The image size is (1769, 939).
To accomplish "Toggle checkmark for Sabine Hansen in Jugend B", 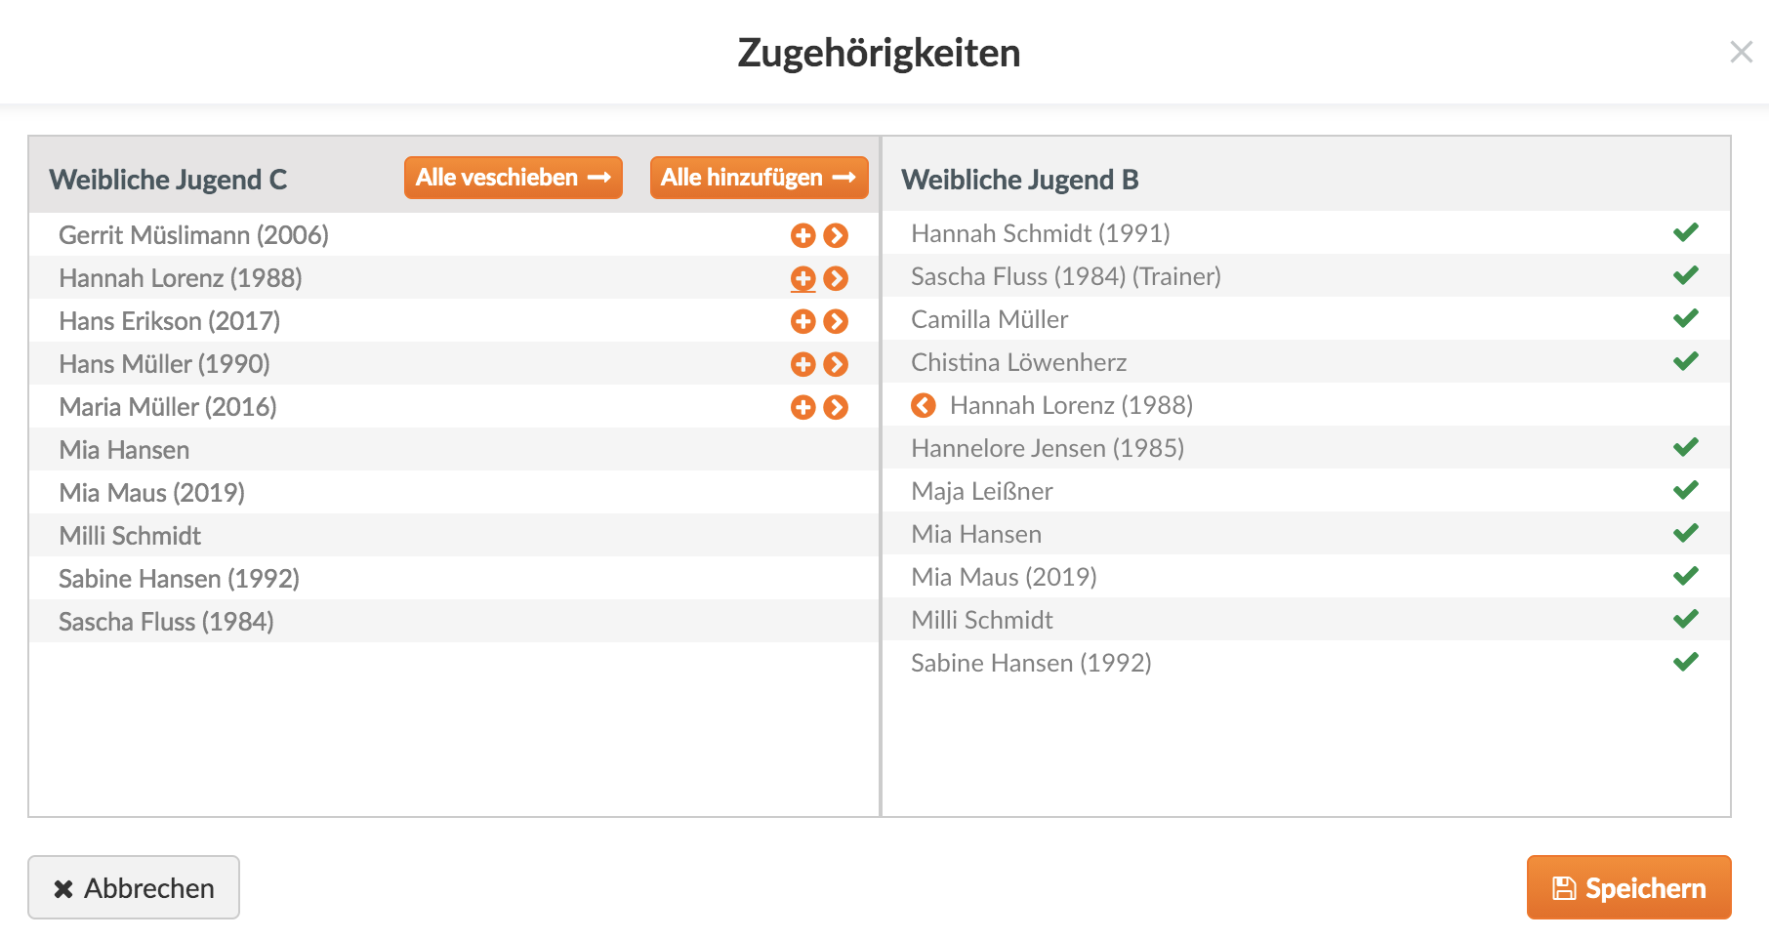I will click(x=1685, y=662).
